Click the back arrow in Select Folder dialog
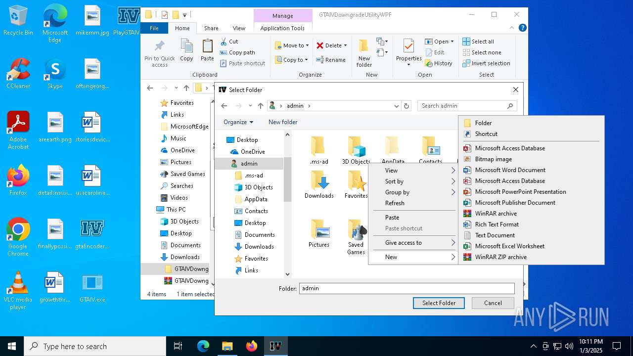The image size is (633, 356). pyautogui.click(x=224, y=106)
